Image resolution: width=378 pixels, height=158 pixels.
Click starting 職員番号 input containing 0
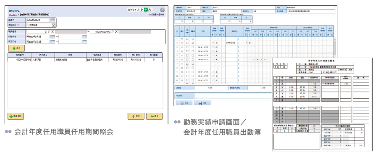(37, 32)
